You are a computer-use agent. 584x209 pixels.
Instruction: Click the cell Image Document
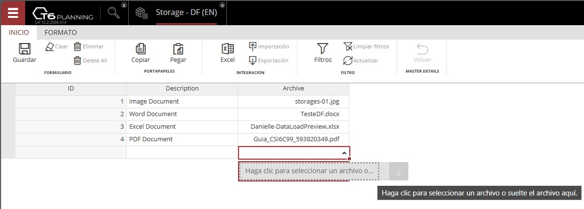[182, 102]
